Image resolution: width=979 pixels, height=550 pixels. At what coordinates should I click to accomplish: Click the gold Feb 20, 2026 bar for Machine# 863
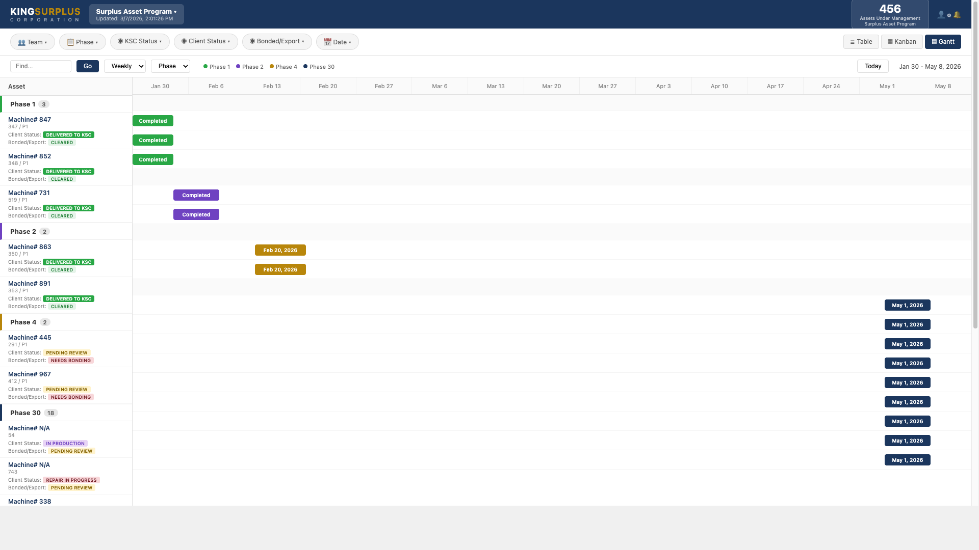280,250
